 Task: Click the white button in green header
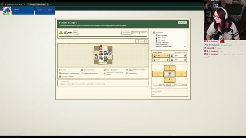point(182,23)
